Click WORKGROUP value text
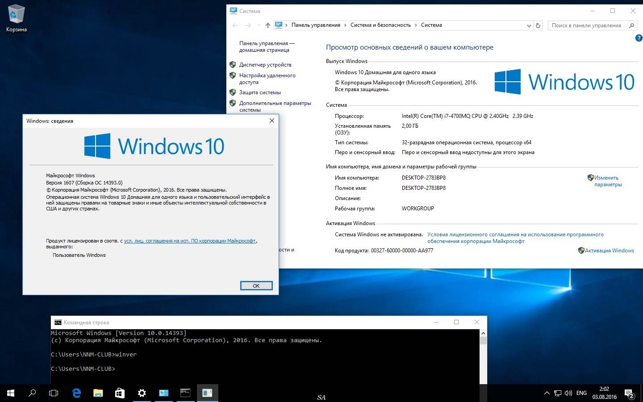643x402 pixels. click(418, 209)
